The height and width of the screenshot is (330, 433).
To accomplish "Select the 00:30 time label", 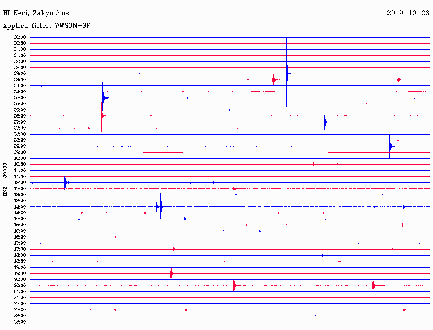I will click(19, 44).
